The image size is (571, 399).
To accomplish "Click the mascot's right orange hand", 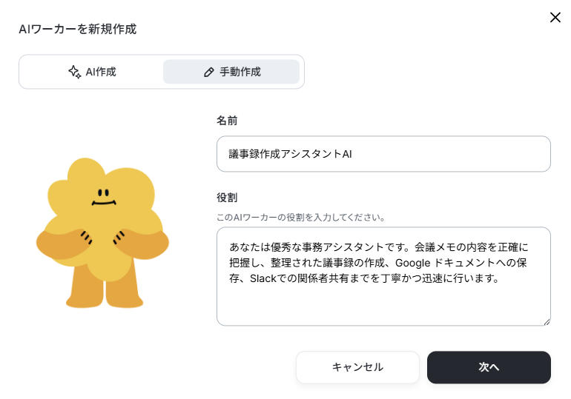I will [142, 244].
